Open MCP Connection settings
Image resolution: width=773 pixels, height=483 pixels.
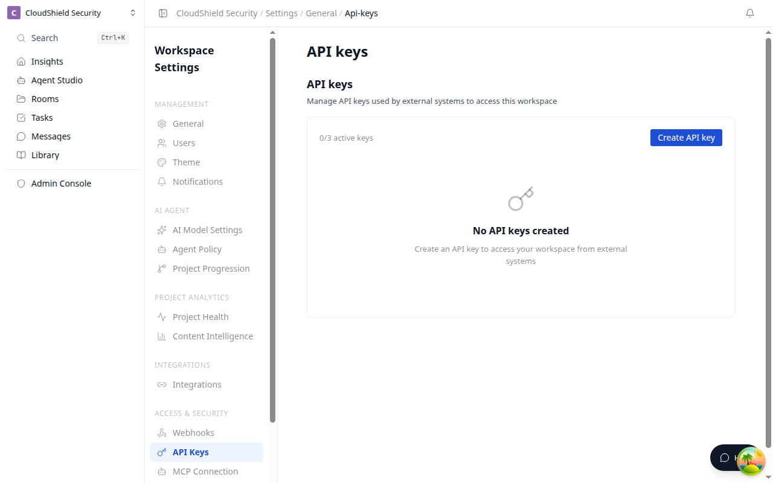tap(207, 472)
